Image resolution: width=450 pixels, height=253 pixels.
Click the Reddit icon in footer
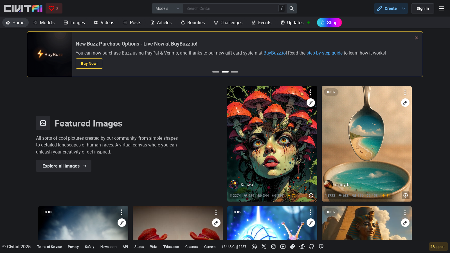[x=302, y=247]
